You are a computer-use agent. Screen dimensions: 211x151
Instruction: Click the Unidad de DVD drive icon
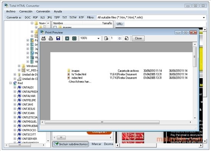coord(19,75)
